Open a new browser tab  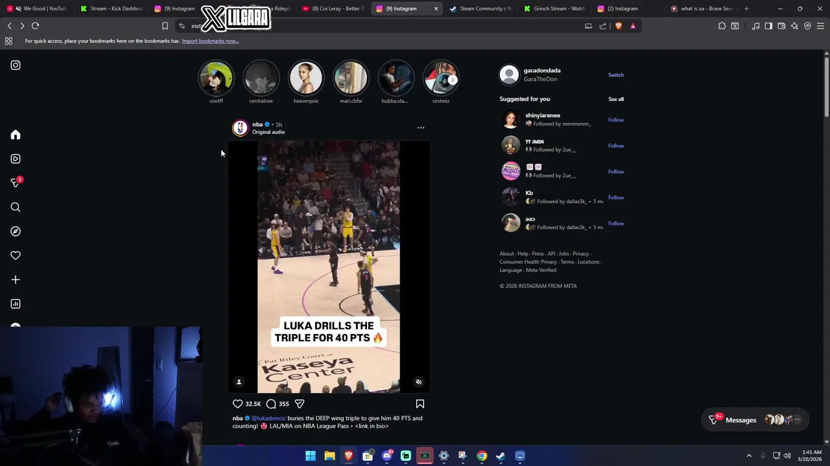tap(746, 8)
